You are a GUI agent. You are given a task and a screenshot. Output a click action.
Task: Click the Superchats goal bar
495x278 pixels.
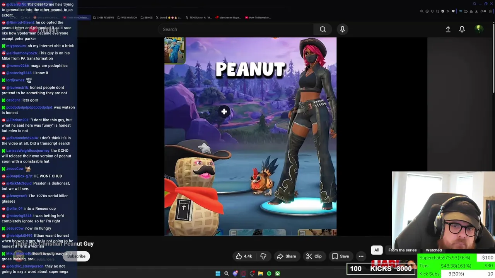coord(456,258)
